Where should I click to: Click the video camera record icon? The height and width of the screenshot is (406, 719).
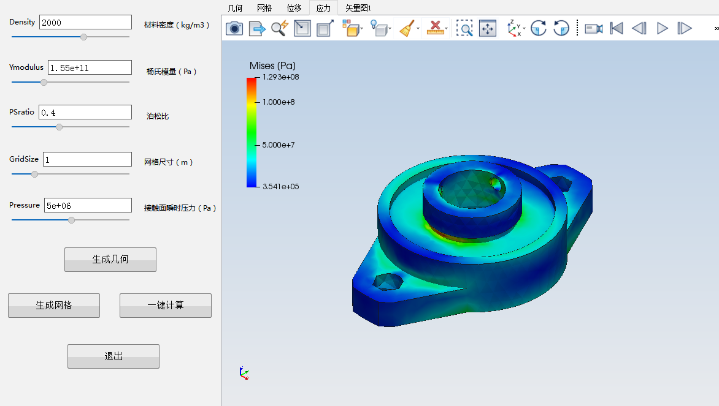pos(593,28)
